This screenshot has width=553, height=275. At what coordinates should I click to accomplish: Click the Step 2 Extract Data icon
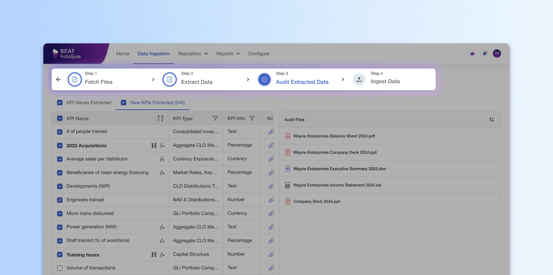(169, 79)
